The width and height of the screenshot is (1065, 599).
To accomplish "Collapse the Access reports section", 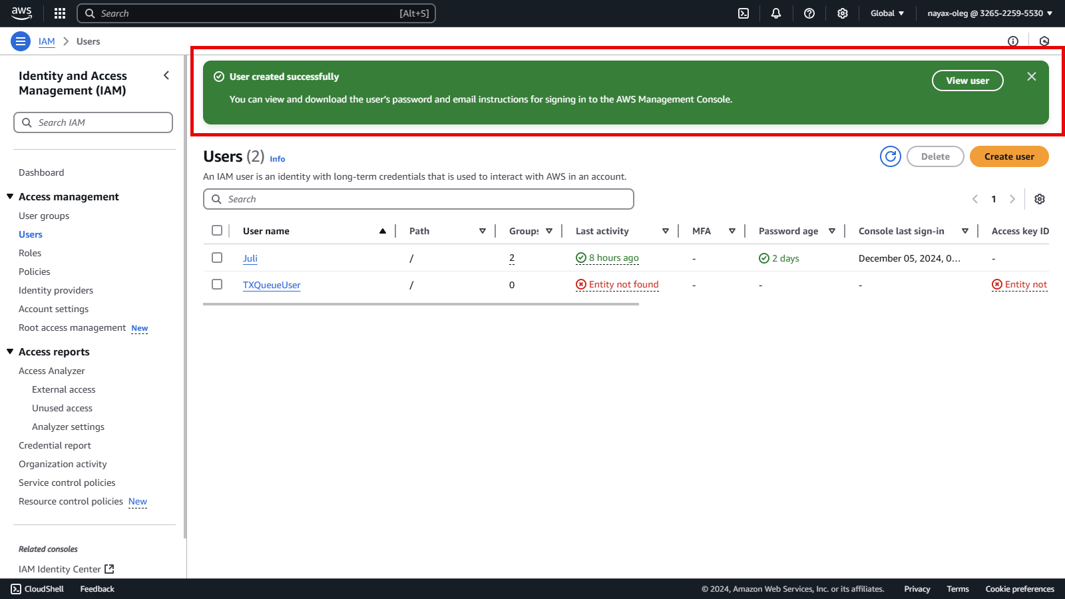I will 10,351.
